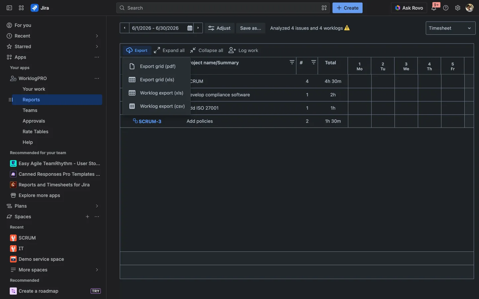This screenshot has height=299, width=479.
Task: Click the 4h 30m total cell
Action: [x=333, y=81]
